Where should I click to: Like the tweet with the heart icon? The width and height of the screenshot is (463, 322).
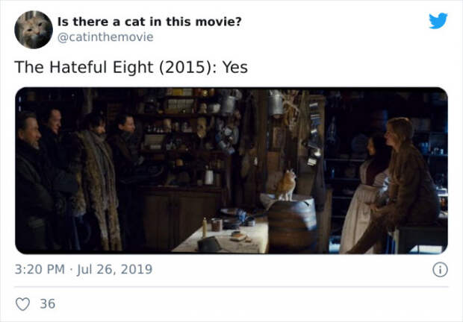coord(22,304)
